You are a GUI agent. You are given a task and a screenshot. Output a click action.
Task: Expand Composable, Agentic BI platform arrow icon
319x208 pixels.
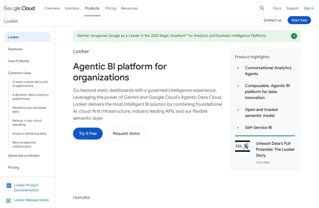click(x=238, y=86)
